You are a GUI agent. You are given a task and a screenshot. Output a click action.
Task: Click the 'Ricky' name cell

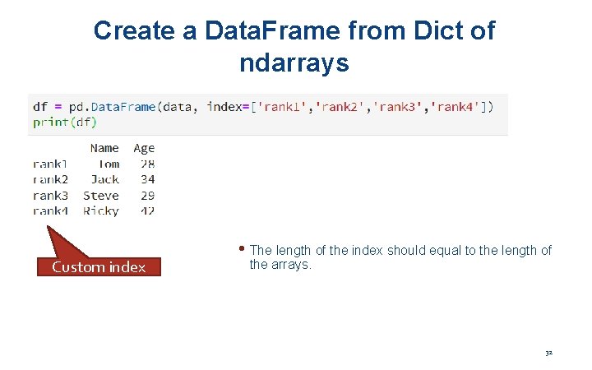101,211
